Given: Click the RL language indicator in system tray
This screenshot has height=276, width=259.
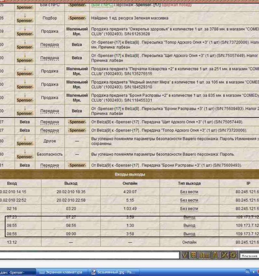Looking at the screenshot, I should pos(247,272).
